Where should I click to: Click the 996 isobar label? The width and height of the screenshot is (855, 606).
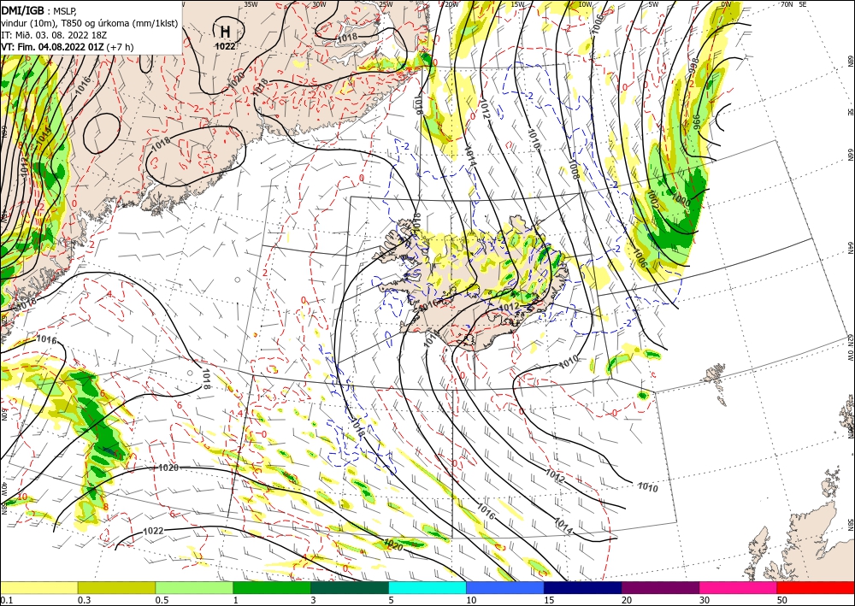pyautogui.click(x=696, y=121)
